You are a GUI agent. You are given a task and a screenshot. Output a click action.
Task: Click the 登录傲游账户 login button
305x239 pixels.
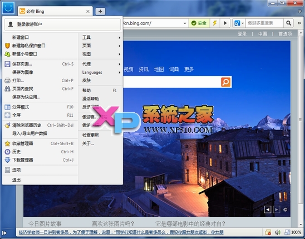(x=63, y=24)
